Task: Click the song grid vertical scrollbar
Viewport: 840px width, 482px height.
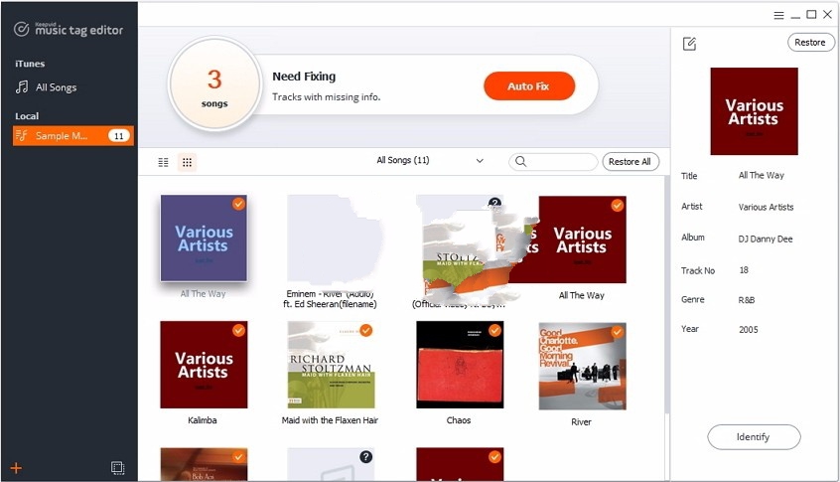Action: [667, 295]
